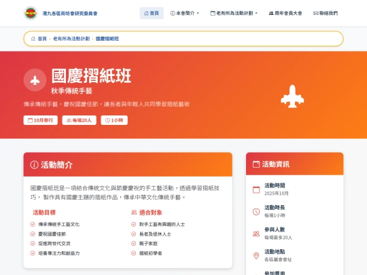
Task: Click the breadcrumb home icon
Action: pyautogui.click(x=33, y=39)
